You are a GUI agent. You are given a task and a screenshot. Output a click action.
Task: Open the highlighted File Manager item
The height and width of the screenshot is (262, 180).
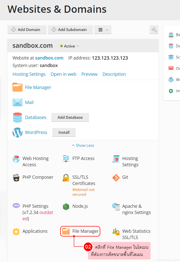pos(80,231)
